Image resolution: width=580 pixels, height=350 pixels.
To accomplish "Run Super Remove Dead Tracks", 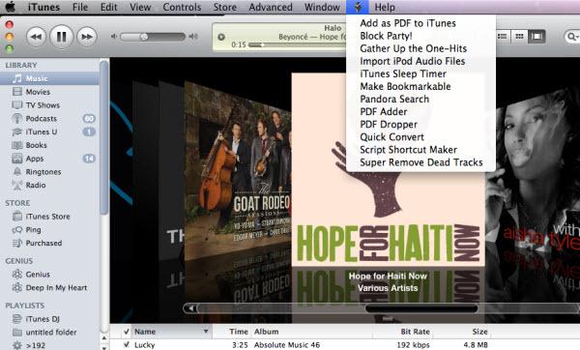I will [420, 162].
